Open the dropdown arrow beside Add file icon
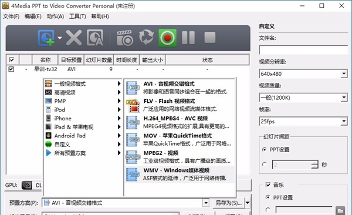The image size is (352, 215). (60, 38)
